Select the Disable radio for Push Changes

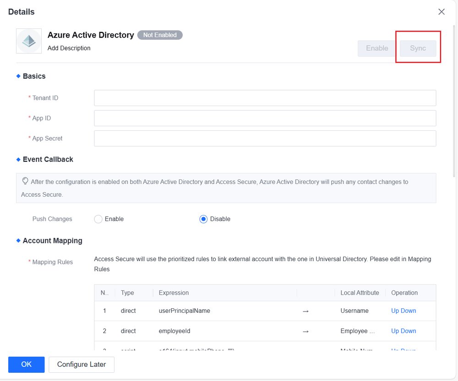point(203,219)
